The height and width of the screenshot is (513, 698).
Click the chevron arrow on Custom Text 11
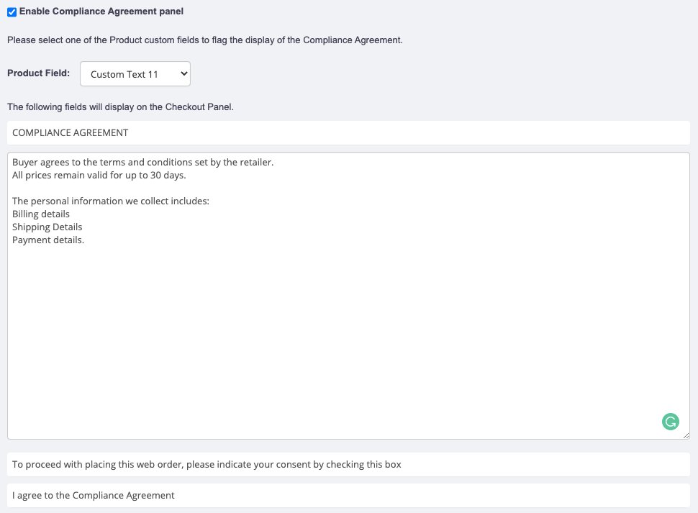[x=183, y=74]
